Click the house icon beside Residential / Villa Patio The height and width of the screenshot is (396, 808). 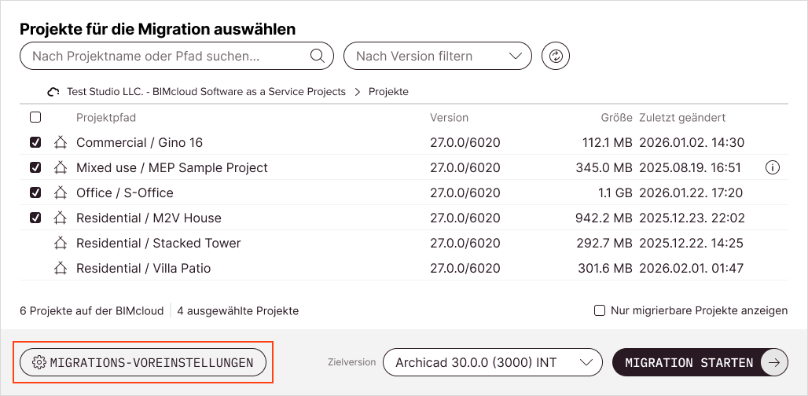[61, 268]
